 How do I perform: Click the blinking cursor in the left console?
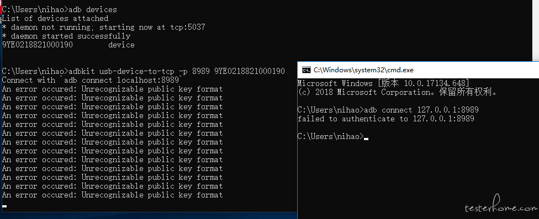(4, 206)
